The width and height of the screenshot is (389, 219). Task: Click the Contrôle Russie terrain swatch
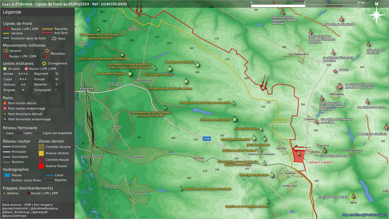(41, 160)
